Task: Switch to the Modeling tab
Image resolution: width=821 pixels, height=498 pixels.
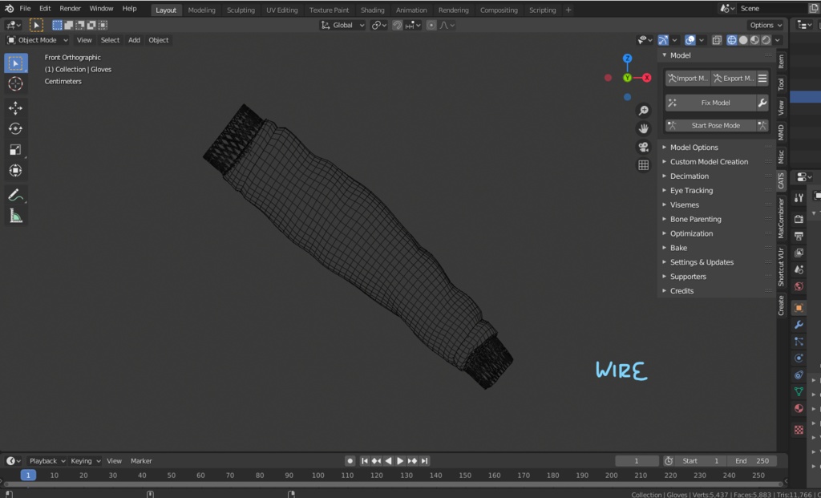Action: 201,10
